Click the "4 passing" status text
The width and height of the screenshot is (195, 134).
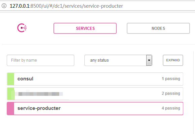pos(171,108)
